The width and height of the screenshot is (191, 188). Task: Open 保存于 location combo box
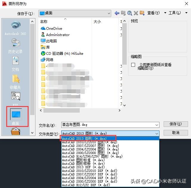[75, 13]
